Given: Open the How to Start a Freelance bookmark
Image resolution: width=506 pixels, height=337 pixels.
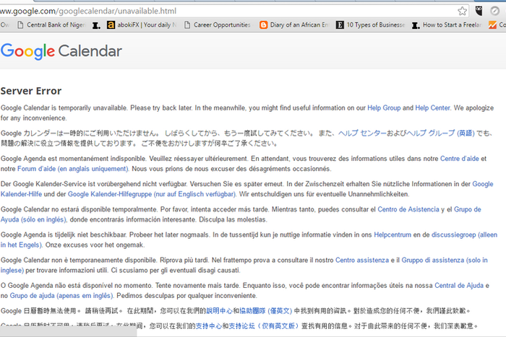Looking at the screenshot, I should tap(447, 25).
